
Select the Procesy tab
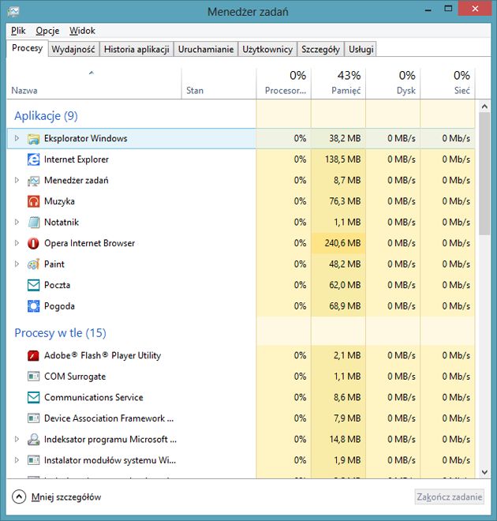28,48
